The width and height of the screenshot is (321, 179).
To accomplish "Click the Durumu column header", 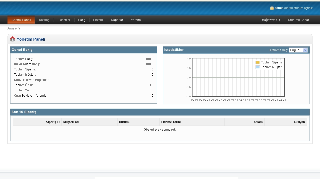I will 125,122.
